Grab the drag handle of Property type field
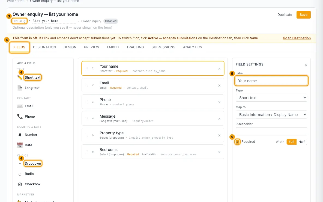This screenshot has width=323, height=202. point(87,135)
